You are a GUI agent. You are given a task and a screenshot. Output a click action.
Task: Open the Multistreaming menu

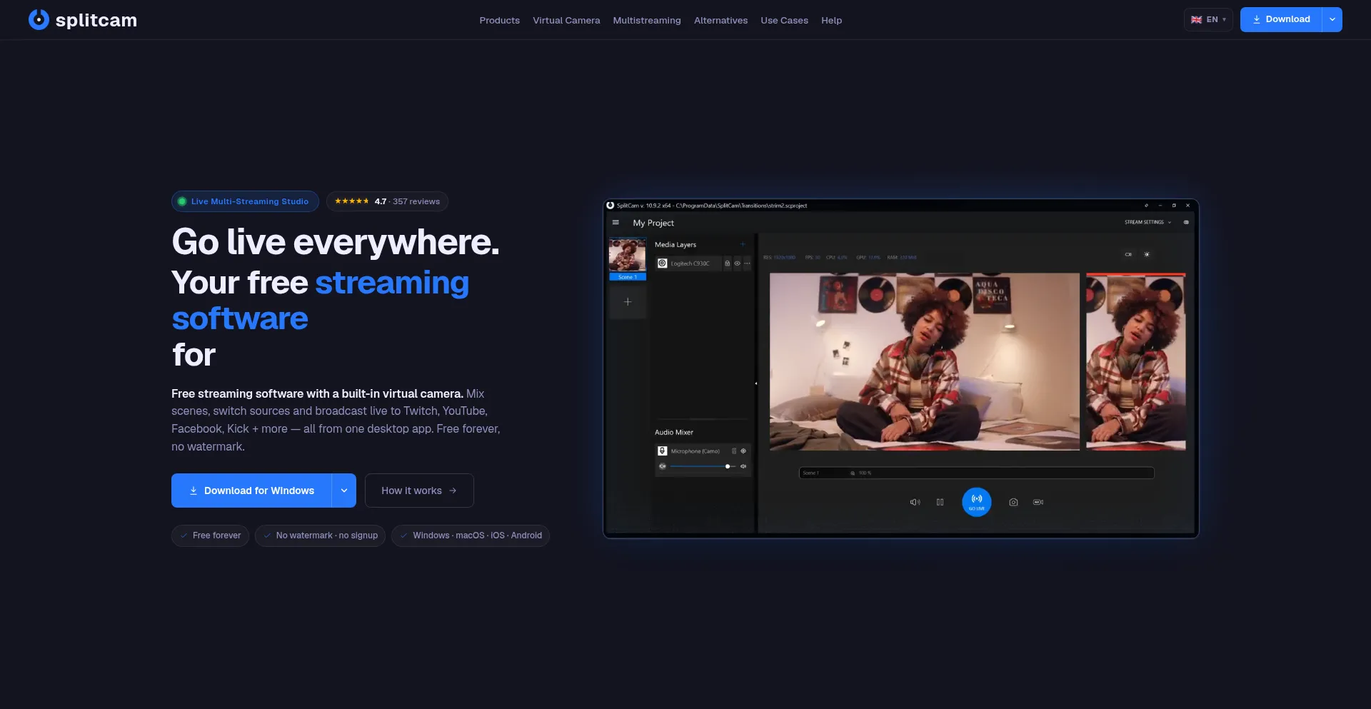(647, 20)
